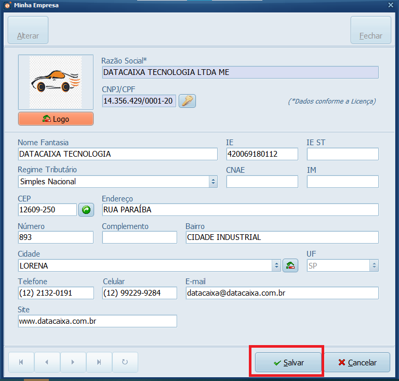Click the refresh record button
Viewport: 399px width, 381px height.
125,362
